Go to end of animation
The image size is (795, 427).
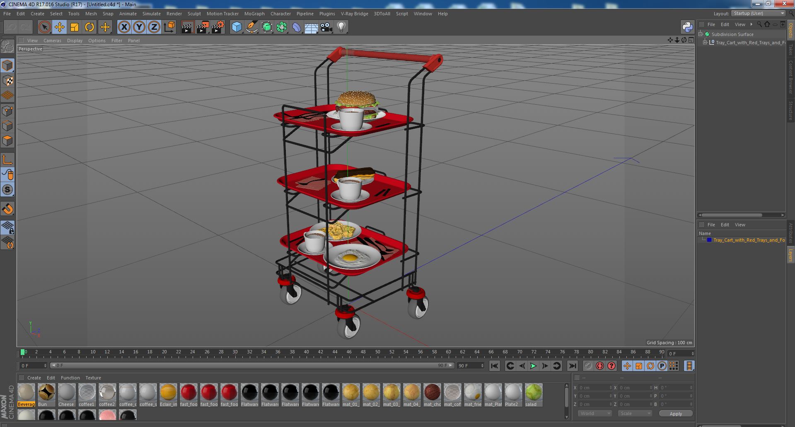click(573, 366)
